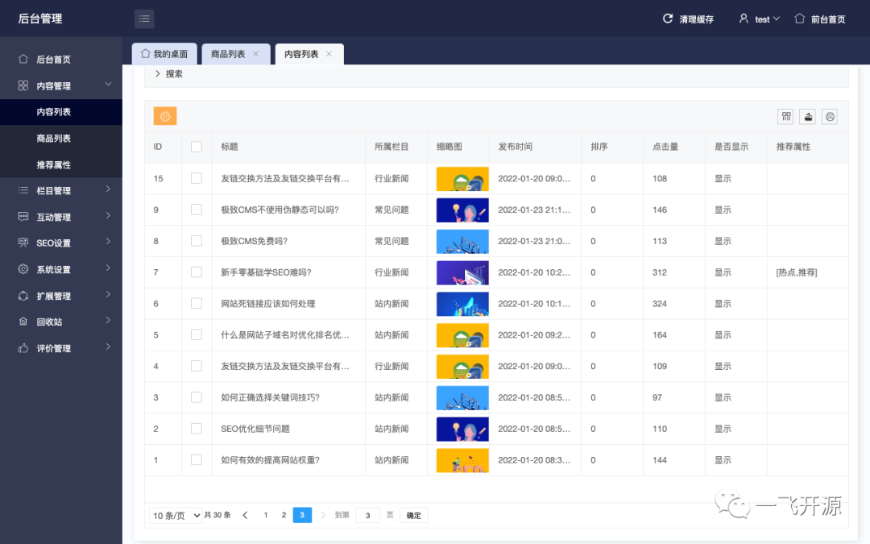Click the 内容管理 grid icon in sidebar
The image size is (870, 544).
(x=23, y=85)
